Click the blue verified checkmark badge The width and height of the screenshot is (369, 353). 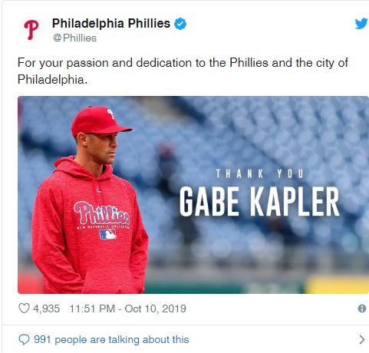click(180, 24)
